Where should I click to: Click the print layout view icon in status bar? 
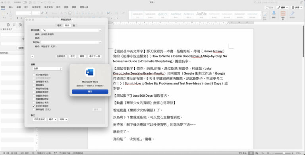click(251, 153)
